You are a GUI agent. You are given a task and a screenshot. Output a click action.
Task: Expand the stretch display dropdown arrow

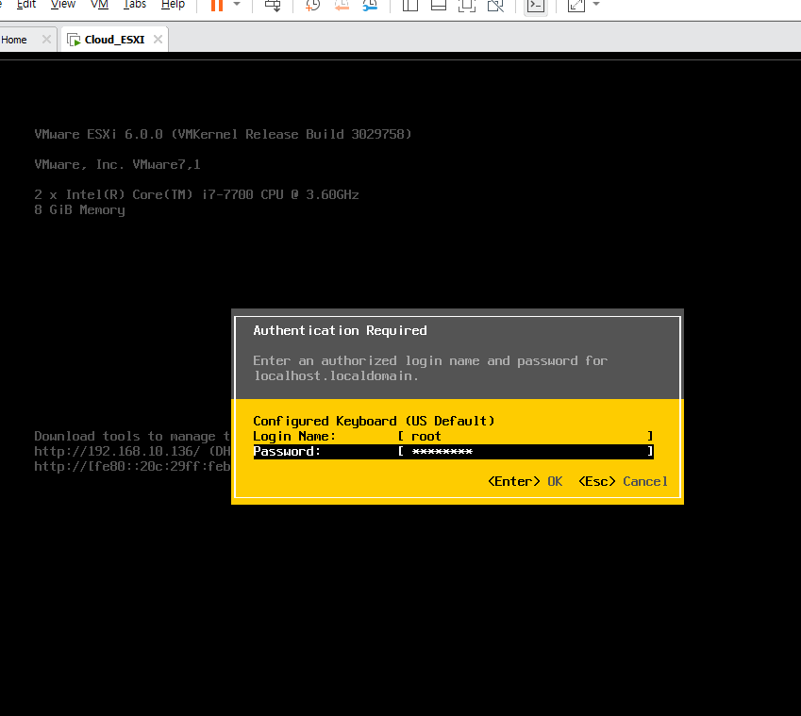pyautogui.click(x=595, y=4)
